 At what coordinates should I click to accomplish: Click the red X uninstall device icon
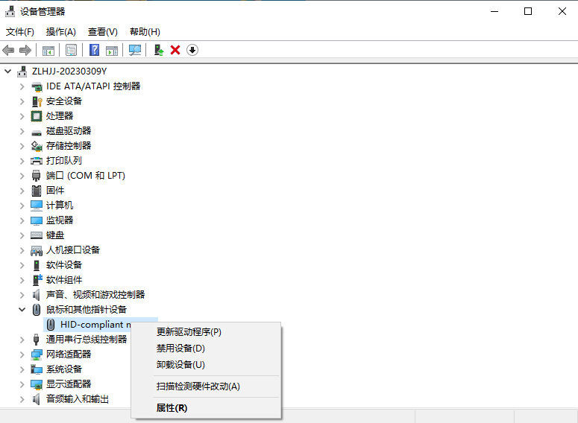click(175, 50)
